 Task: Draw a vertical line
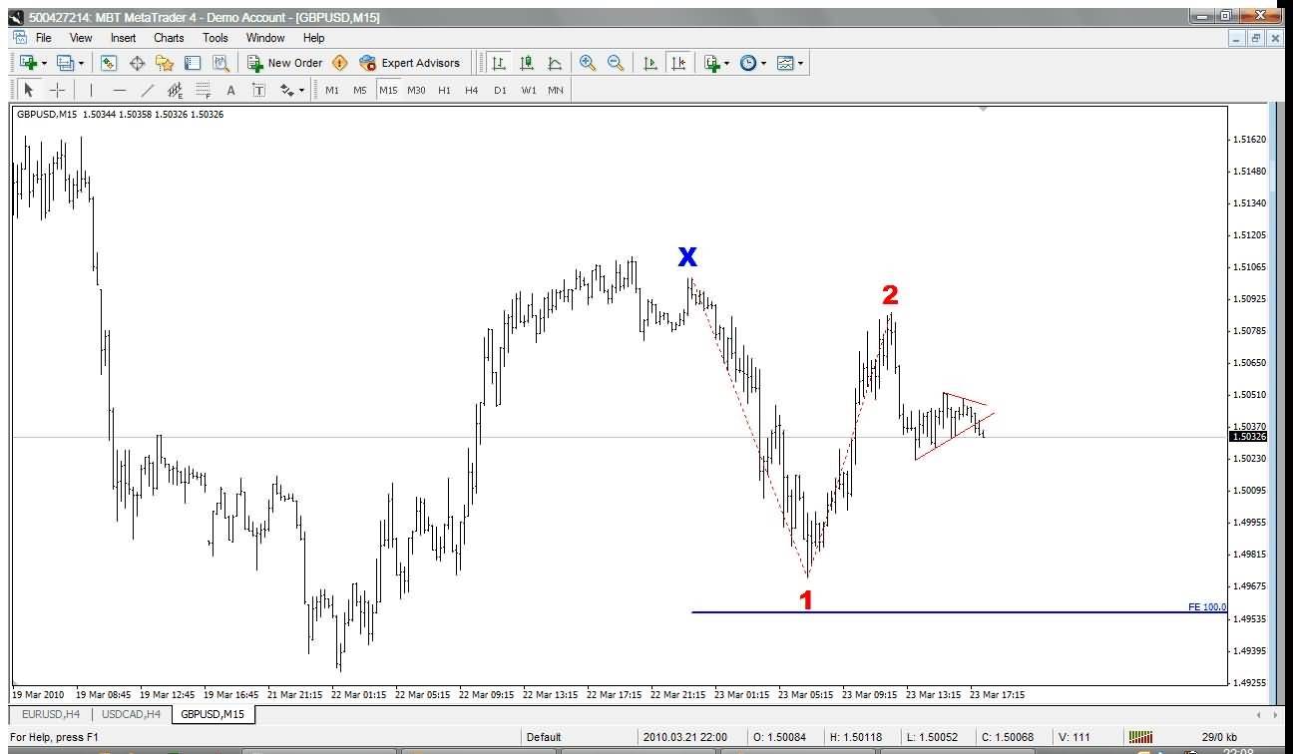91,90
